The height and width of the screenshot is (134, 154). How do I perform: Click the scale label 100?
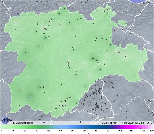(x=120, y=131)
